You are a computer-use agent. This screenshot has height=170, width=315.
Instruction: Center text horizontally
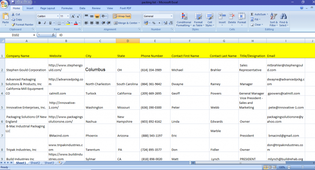pos(92,23)
